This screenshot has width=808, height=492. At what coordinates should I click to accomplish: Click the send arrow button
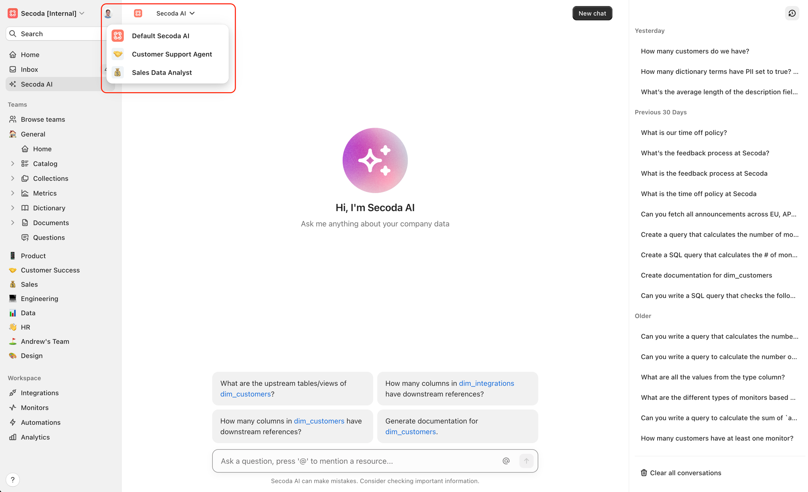coord(526,461)
